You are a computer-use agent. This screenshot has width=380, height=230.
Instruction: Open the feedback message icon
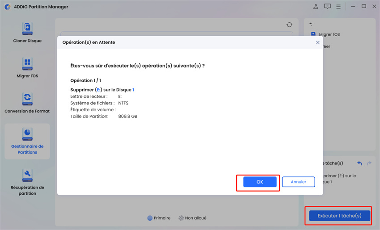click(327, 7)
